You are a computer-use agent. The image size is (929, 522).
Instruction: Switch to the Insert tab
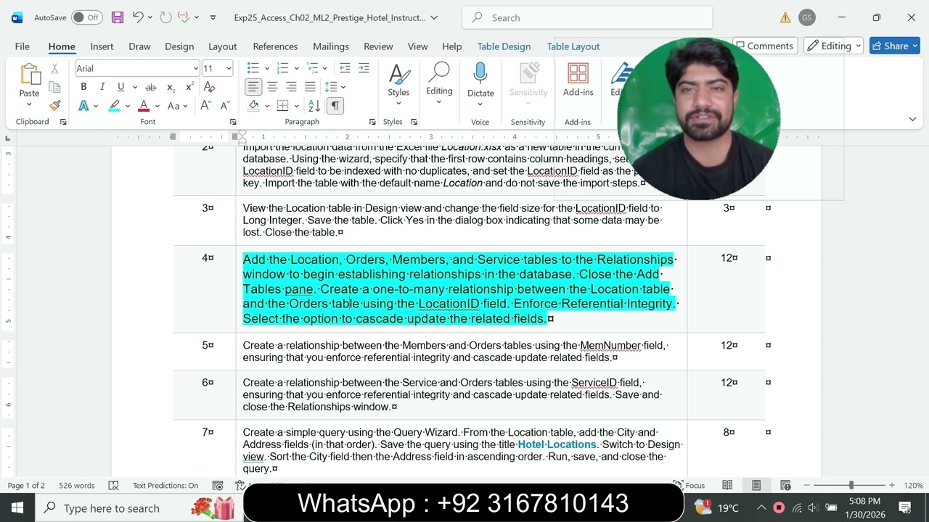tap(102, 46)
